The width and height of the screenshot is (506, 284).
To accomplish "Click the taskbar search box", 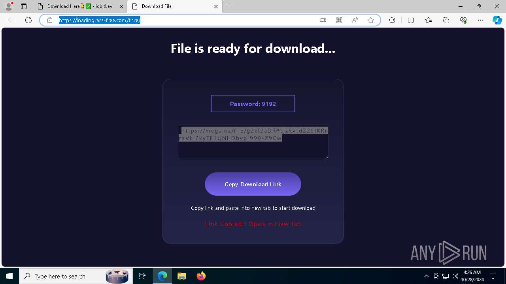I will 76,276.
